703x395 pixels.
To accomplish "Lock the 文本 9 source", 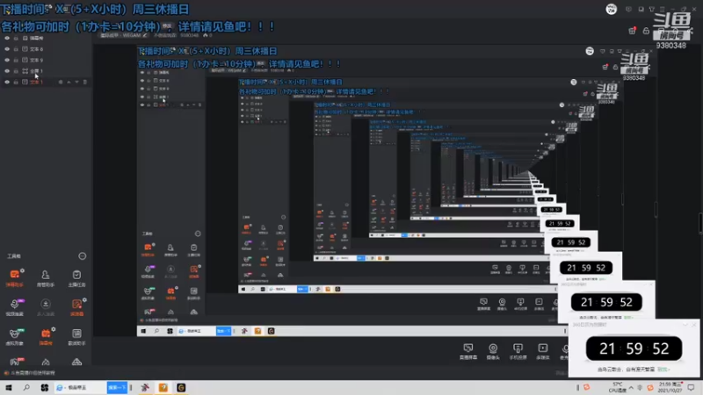I will point(16,60).
